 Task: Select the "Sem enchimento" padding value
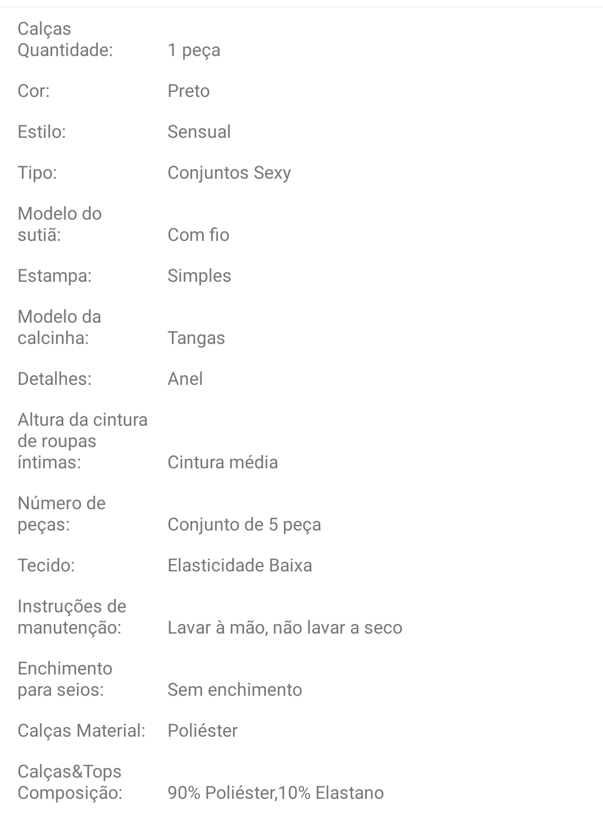(x=235, y=690)
